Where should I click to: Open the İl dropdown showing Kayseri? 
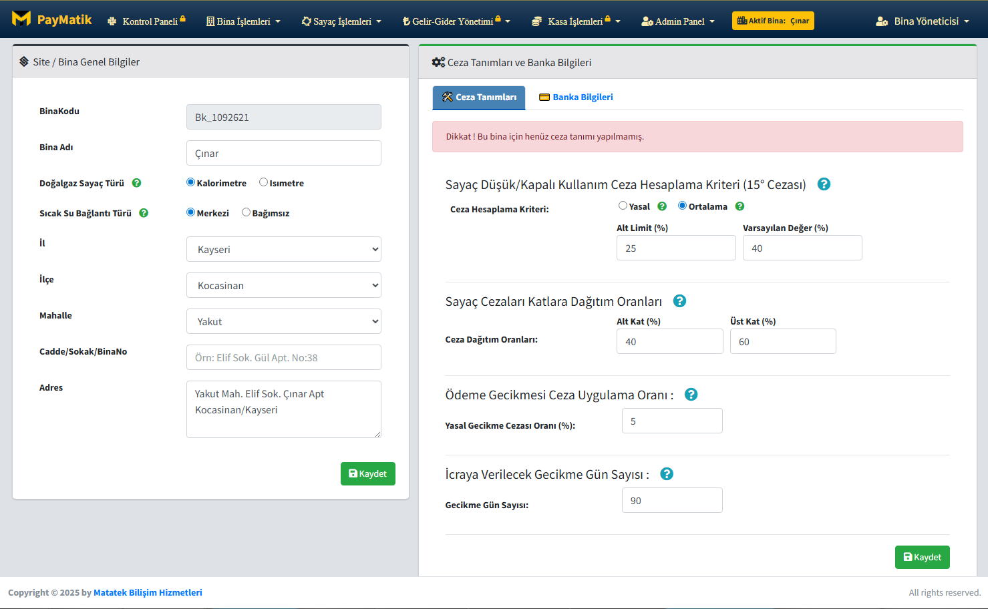coord(284,249)
